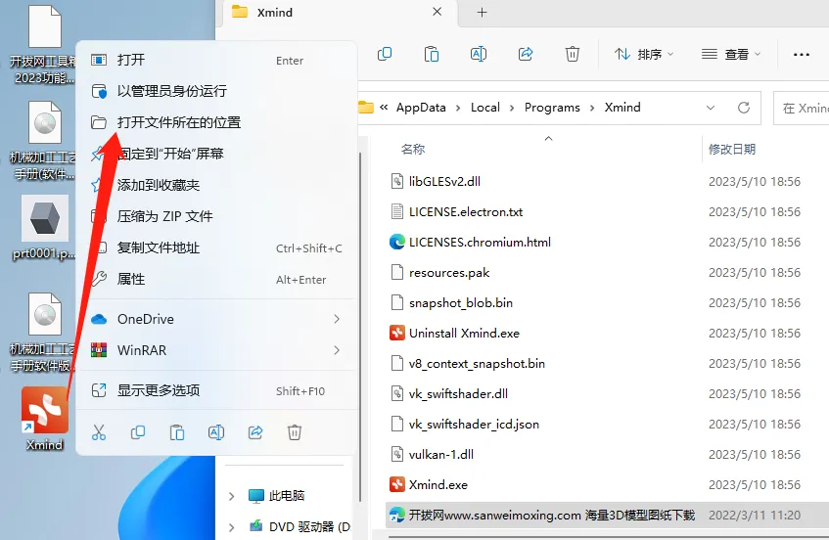Click the delete icon in Explorer toolbar
The width and height of the screenshot is (829, 540).
572,54
